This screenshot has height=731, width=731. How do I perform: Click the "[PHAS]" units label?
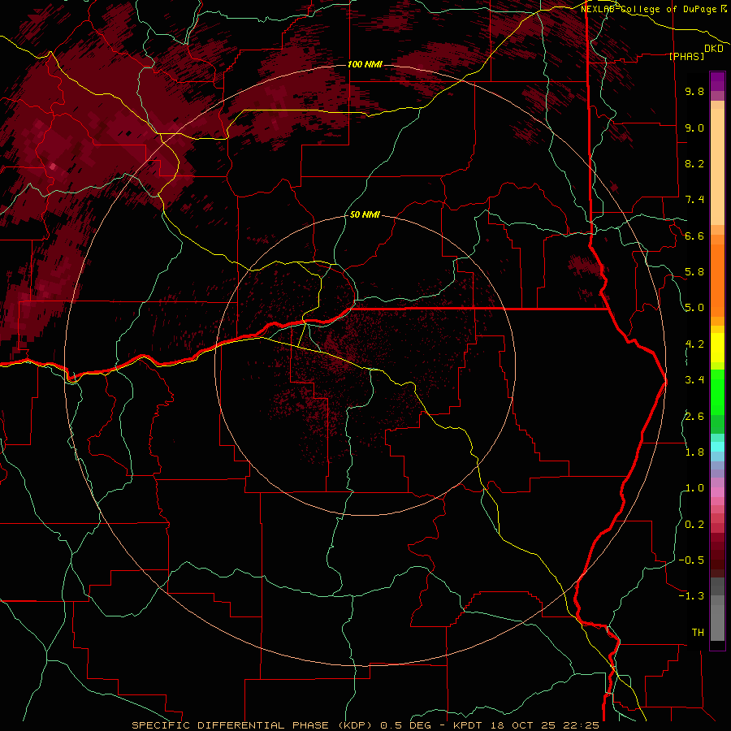[x=686, y=56]
